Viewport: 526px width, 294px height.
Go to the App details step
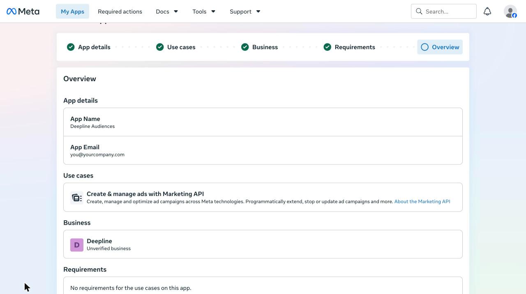tap(94, 47)
